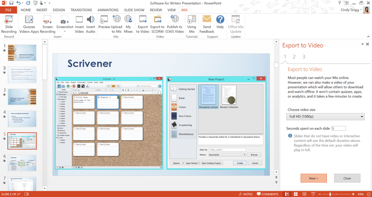372x197 pixels.
Task: Switch to the TRANSITIONS tab
Action: [81, 10]
